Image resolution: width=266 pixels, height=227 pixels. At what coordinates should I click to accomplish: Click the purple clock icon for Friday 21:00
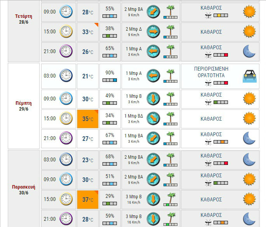[66, 218]
